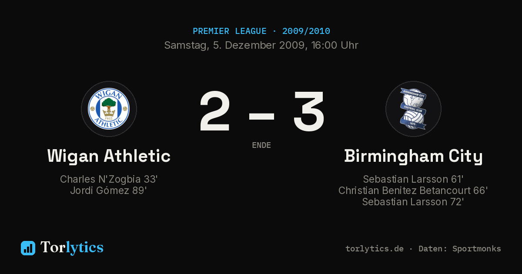The width and height of the screenshot is (522, 274).
Task: Select scorer Christian Benitez Betancourt 66'
Action: pyautogui.click(x=413, y=190)
